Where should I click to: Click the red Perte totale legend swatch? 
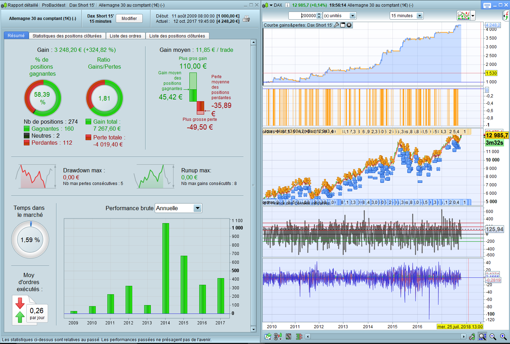tap(88, 137)
